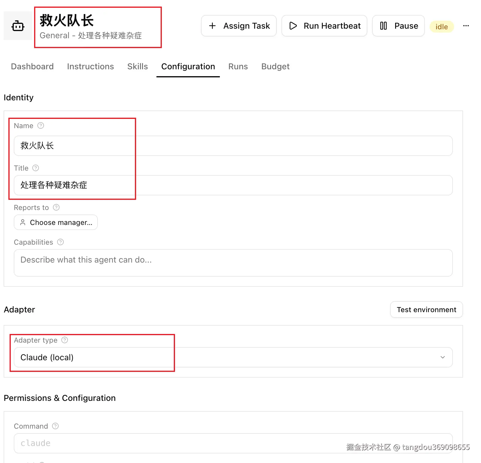Open the Instructions tab

(90, 66)
